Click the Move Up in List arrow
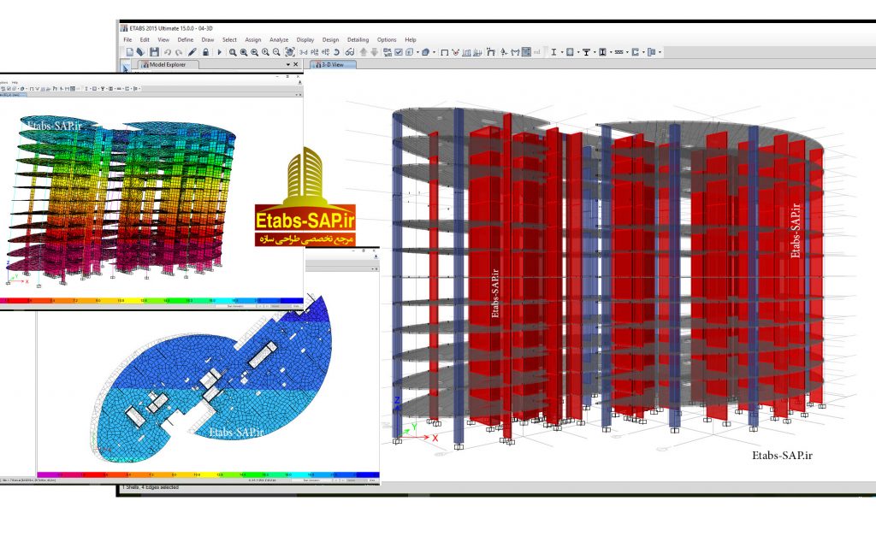This screenshot has height=536, width=876. pos(364,52)
